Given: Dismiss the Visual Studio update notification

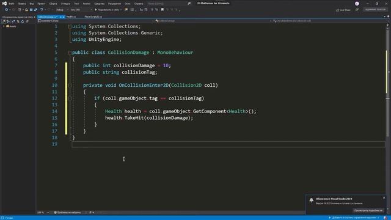Looking at the screenshot, I should 384,197.
